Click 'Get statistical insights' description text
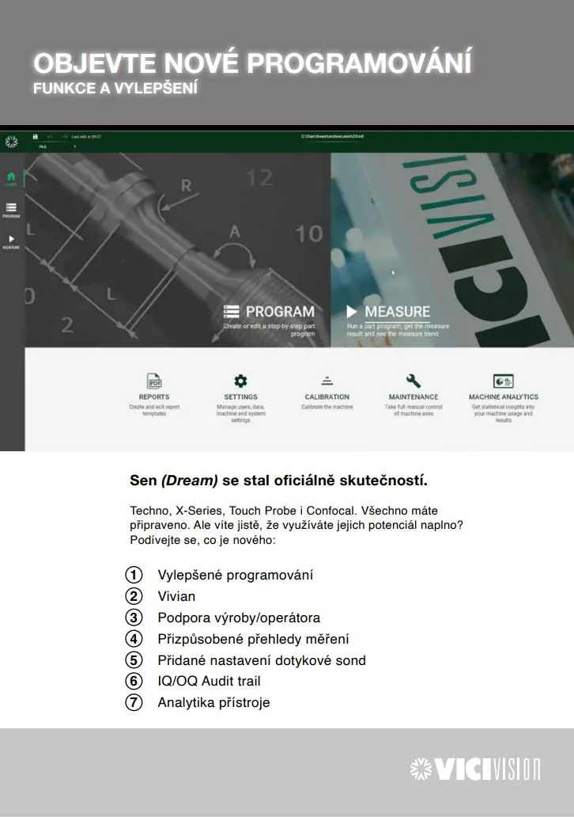This screenshot has width=574, height=817. point(503,413)
